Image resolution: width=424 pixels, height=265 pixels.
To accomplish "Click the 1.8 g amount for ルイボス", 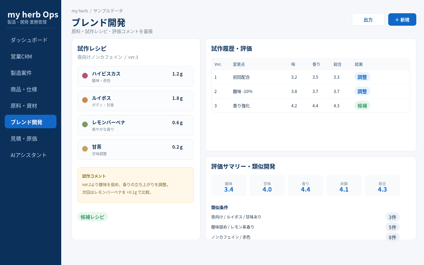I will (177, 98).
